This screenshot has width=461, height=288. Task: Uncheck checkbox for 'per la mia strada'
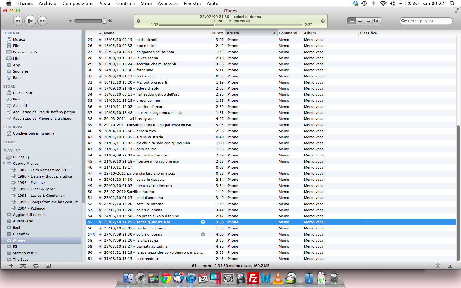point(100,228)
